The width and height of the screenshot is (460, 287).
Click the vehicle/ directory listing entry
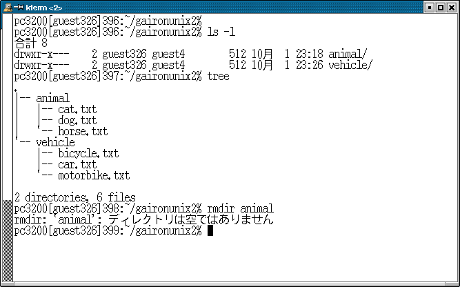[350, 65]
